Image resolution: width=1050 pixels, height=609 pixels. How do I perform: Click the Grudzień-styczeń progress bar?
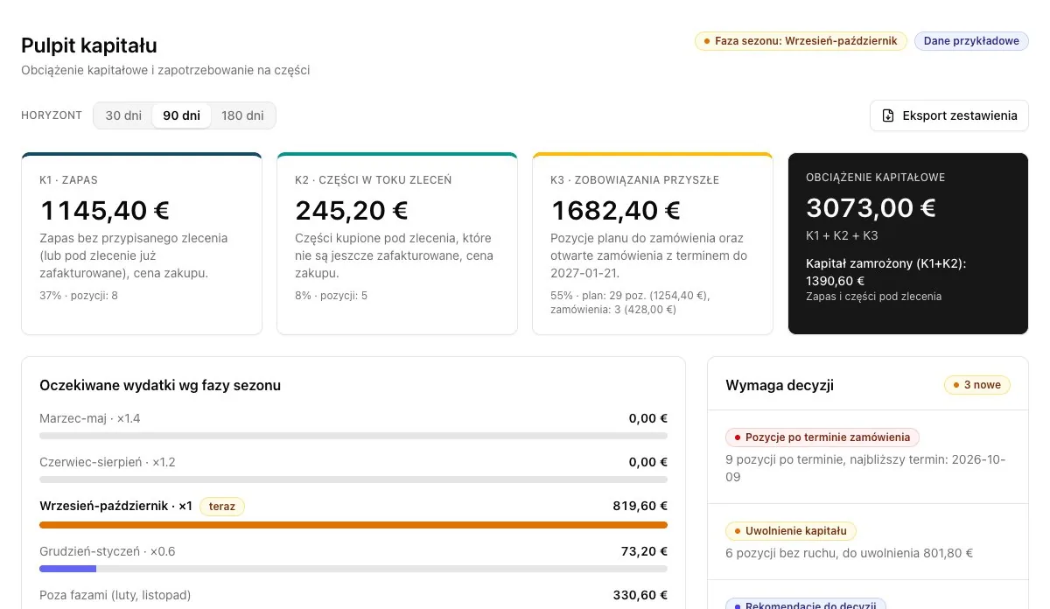pos(353,569)
